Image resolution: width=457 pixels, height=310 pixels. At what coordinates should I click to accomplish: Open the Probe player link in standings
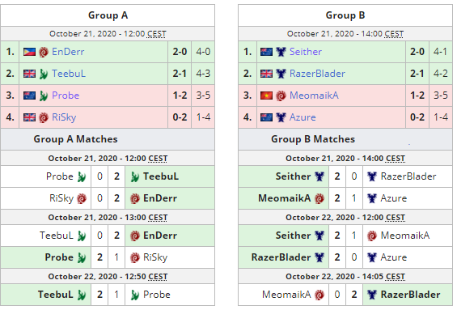66,96
